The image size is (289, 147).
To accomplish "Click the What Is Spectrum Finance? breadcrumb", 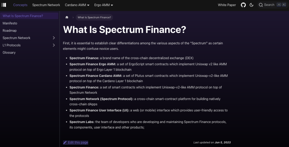I will (x=94, y=17).
